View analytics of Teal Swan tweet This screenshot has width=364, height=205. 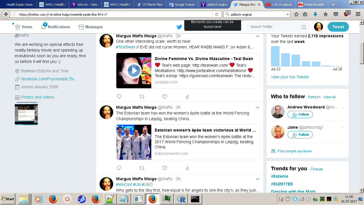pos(187,97)
